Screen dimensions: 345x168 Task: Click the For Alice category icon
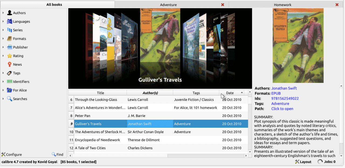[10, 90]
